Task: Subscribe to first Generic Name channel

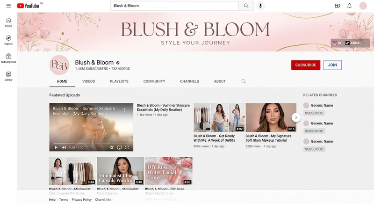Action: (x=314, y=113)
